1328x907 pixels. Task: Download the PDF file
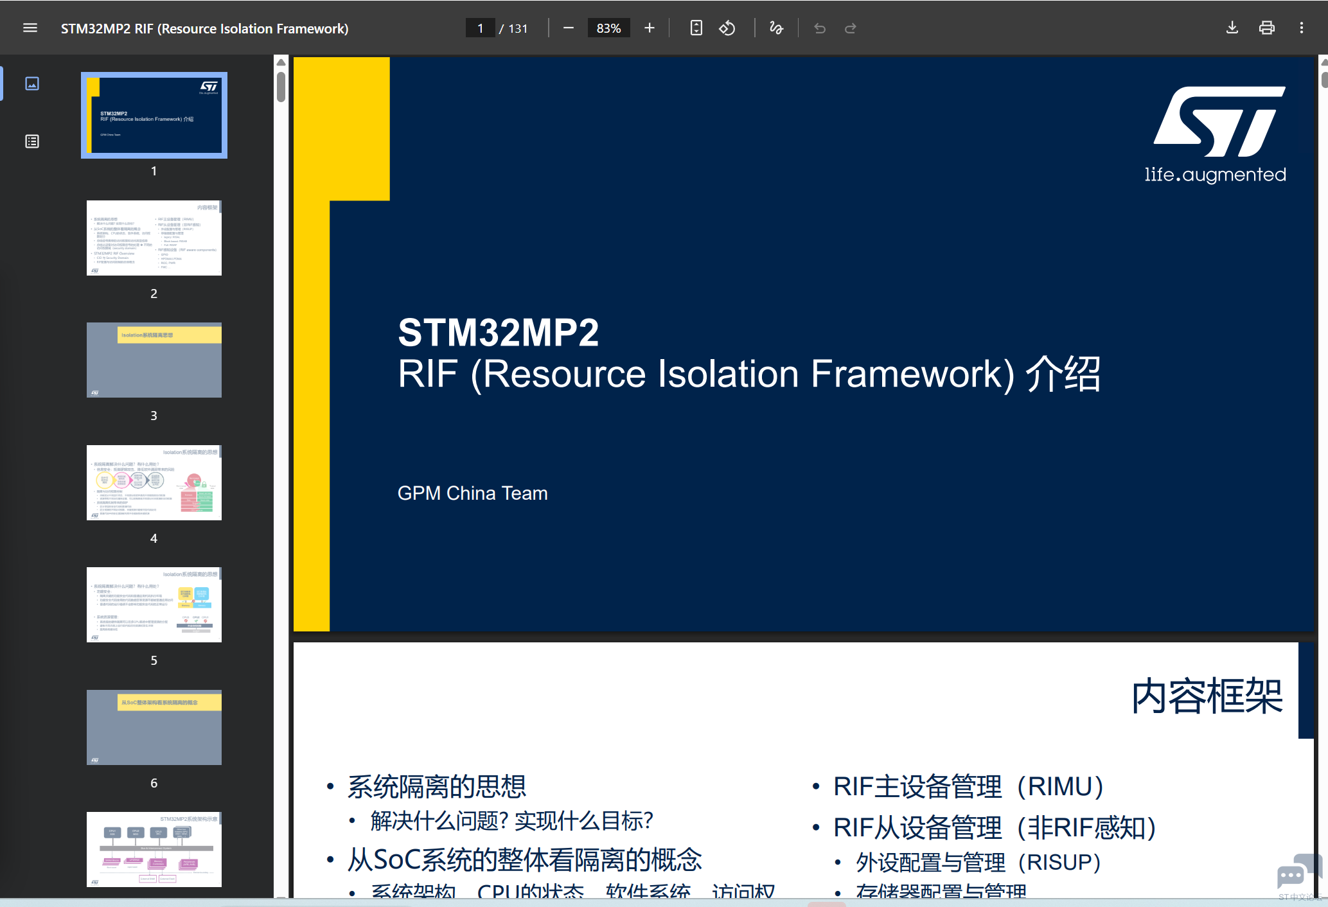tap(1232, 28)
